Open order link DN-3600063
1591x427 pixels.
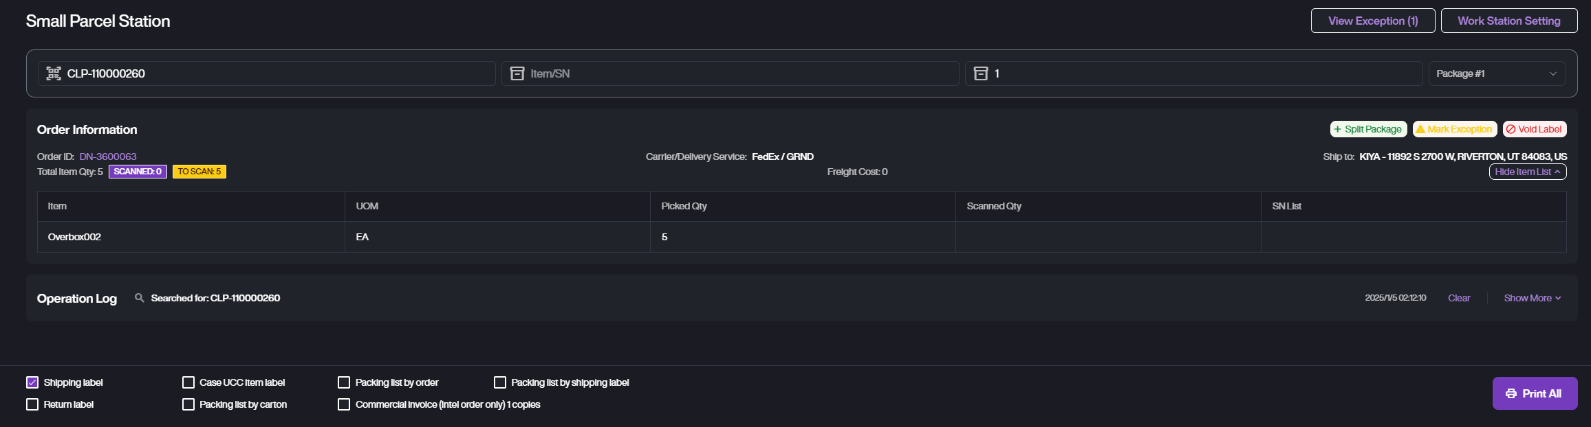pos(108,157)
